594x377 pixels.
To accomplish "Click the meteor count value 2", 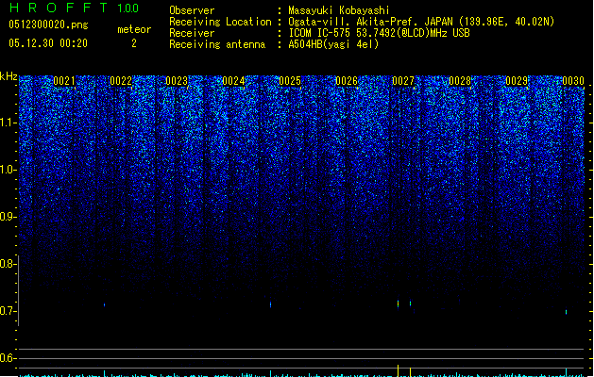I will point(134,43).
